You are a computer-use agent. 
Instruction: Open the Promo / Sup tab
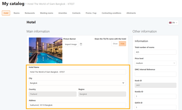[x=91, y=13]
